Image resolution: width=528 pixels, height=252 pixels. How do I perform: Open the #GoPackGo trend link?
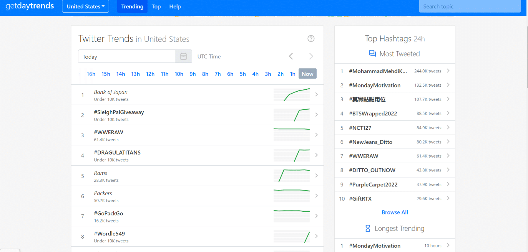pyautogui.click(x=108, y=214)
